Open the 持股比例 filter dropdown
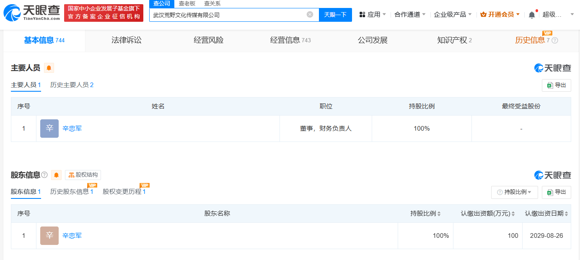The height and width of the screenshot is (260, 580). 514,192
